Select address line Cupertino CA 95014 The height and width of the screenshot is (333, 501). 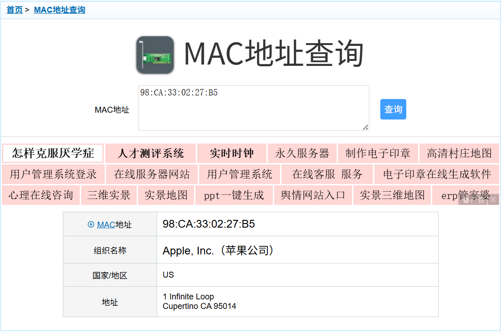point(199,306)
